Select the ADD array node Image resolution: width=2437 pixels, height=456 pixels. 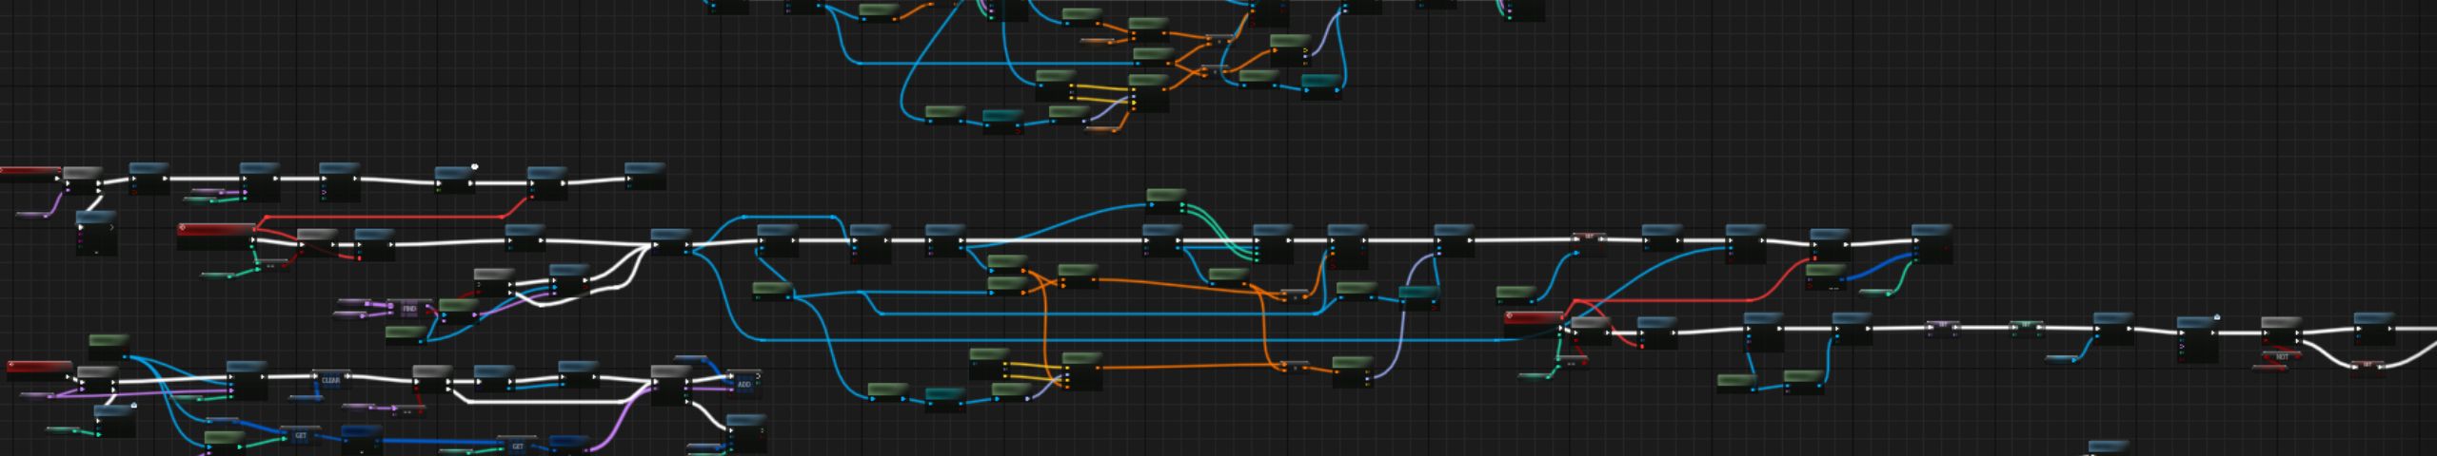tap(743, 384)
